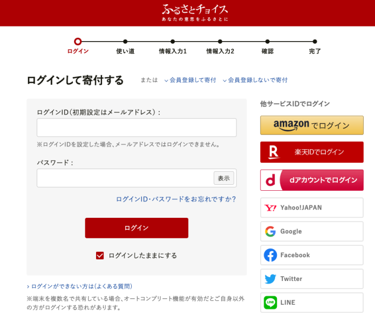Image resolution: width=375 pixels, height=328 pixels.
Task: Log in with the amazon button
Action: [x=311, y=125]
